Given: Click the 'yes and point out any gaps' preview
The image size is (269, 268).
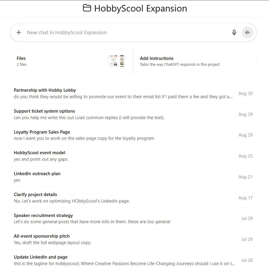Looking at the screenshot, I should [41, 159].
